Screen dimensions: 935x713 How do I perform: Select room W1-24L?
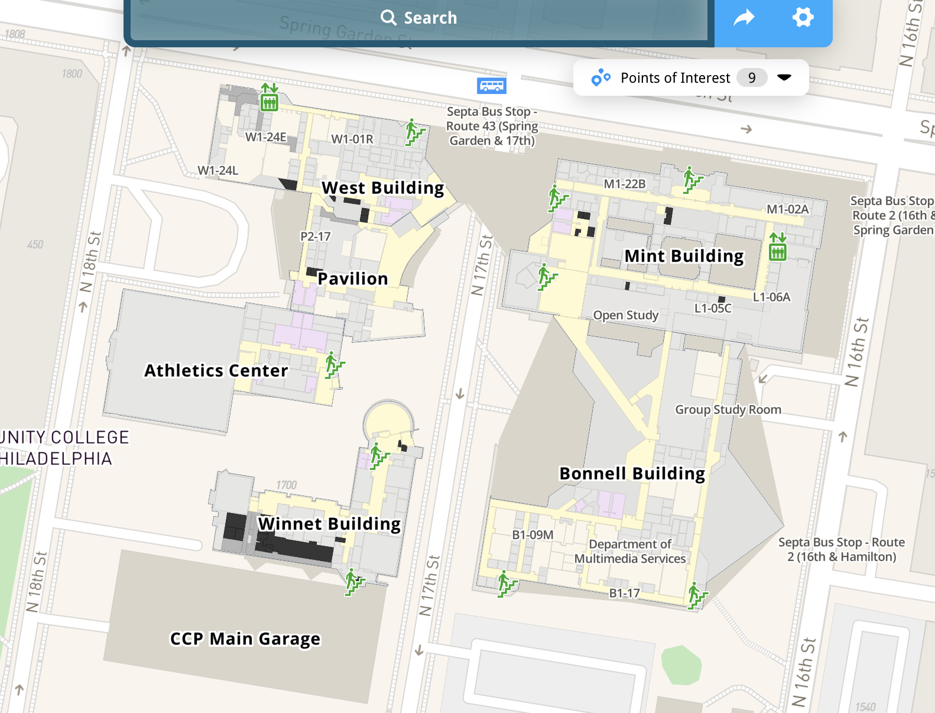click(x=218, y=171)
